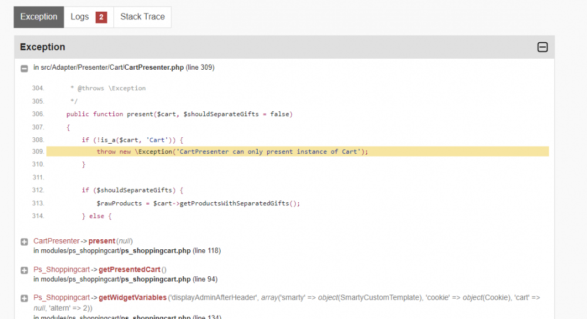Collapse the Exception panel with minus icon

[542, 47]
